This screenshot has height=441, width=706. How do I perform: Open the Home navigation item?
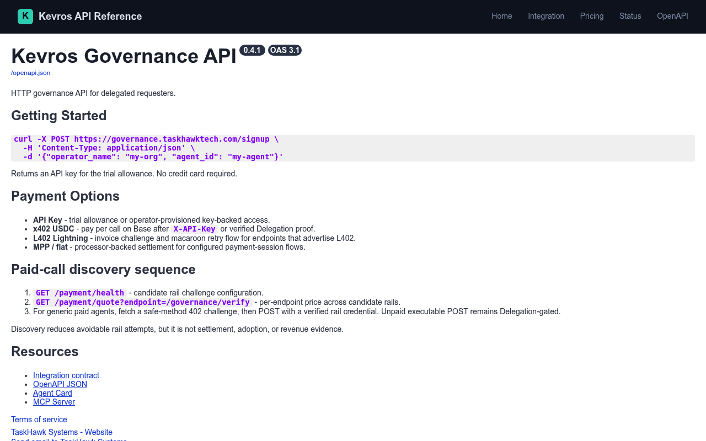pos(502,16)
